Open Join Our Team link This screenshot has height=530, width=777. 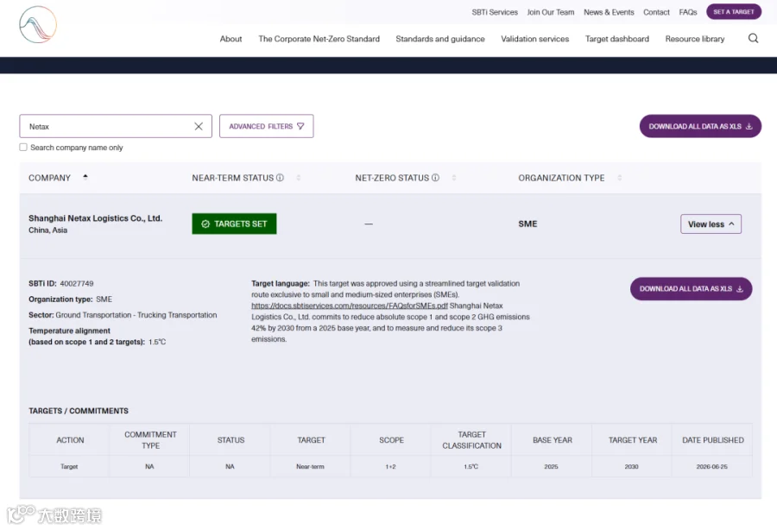tap(551, 12)
